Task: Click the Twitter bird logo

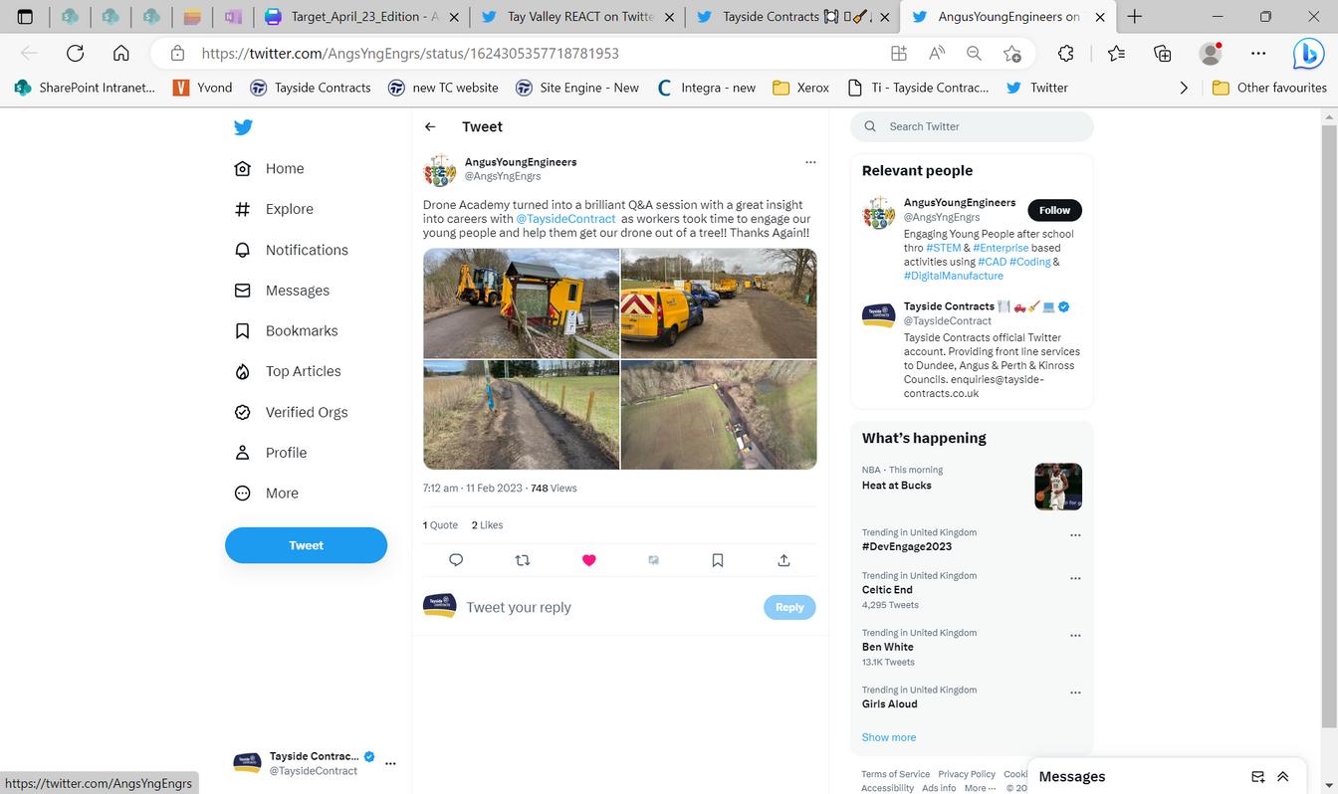Action: pyautogui.click(x=243, y=127)
